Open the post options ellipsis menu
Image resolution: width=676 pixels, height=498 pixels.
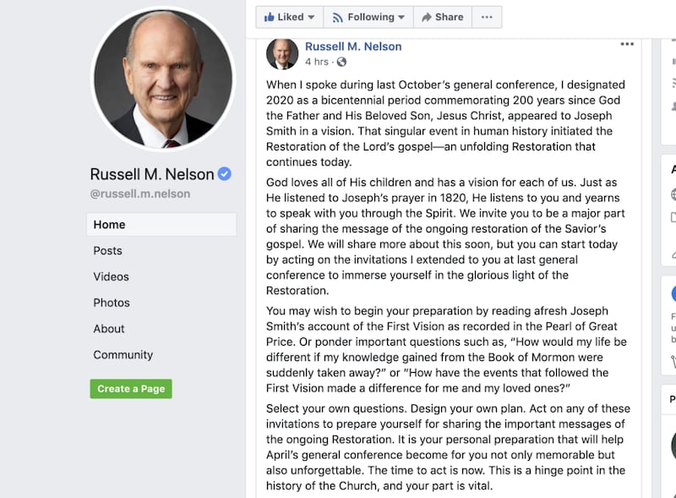click(x=627, y=44)
